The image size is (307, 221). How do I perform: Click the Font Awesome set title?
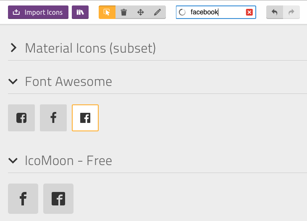click(68, 81)
